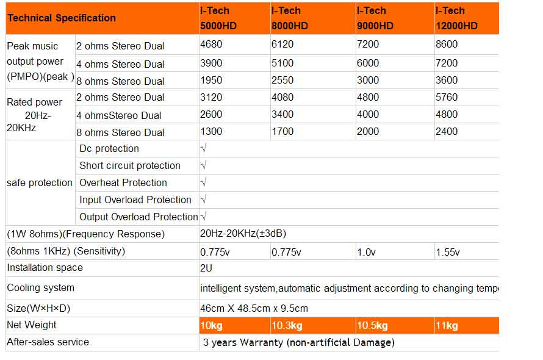Select the I-Tech 5000HD column header

(x=235, y=18)
